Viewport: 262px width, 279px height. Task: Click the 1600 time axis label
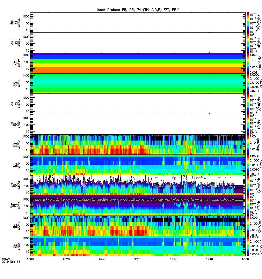coord(30,259)
